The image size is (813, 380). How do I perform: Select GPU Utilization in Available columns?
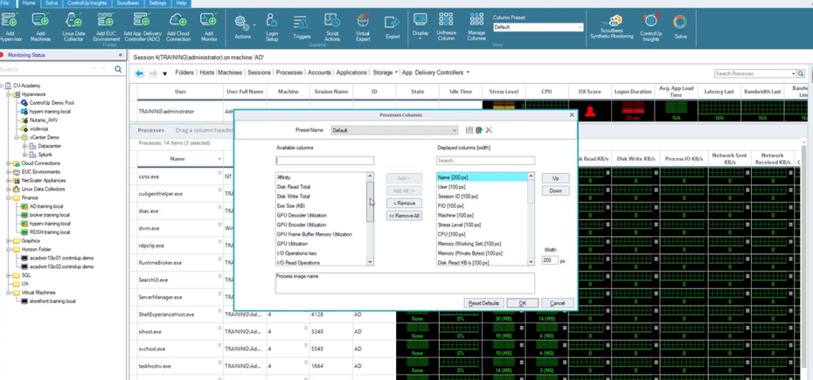tap(292, 244)
